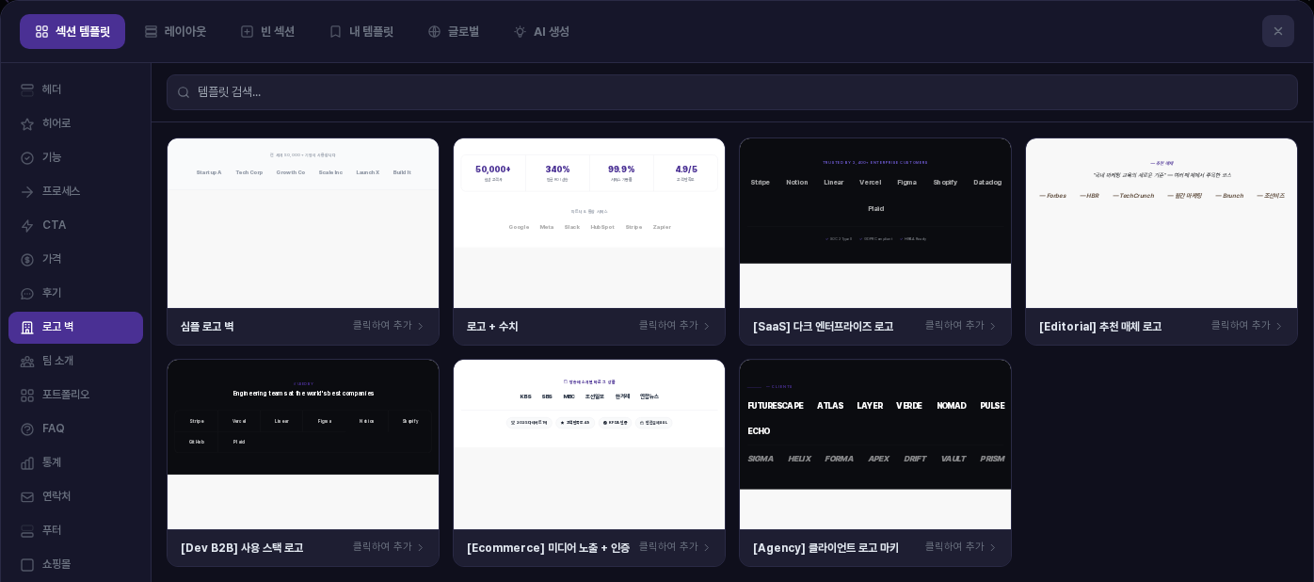Click the 푸터 footer icon
Viewport: 1314px width, 582px height.
[27, 531]
